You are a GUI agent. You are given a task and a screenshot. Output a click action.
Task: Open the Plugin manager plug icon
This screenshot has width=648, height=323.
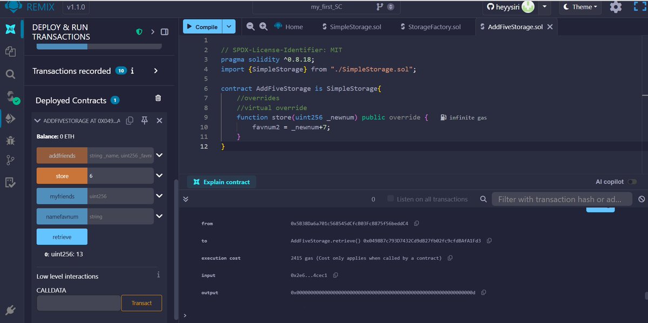click(10, 310)
